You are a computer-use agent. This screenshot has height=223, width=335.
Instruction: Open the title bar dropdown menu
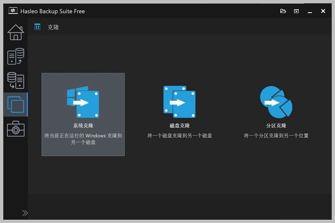click(x=296, y=11)
